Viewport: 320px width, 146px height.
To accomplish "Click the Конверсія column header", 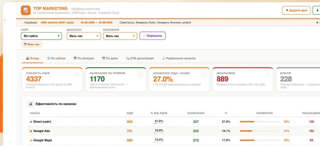I will [x=265, y=113].
